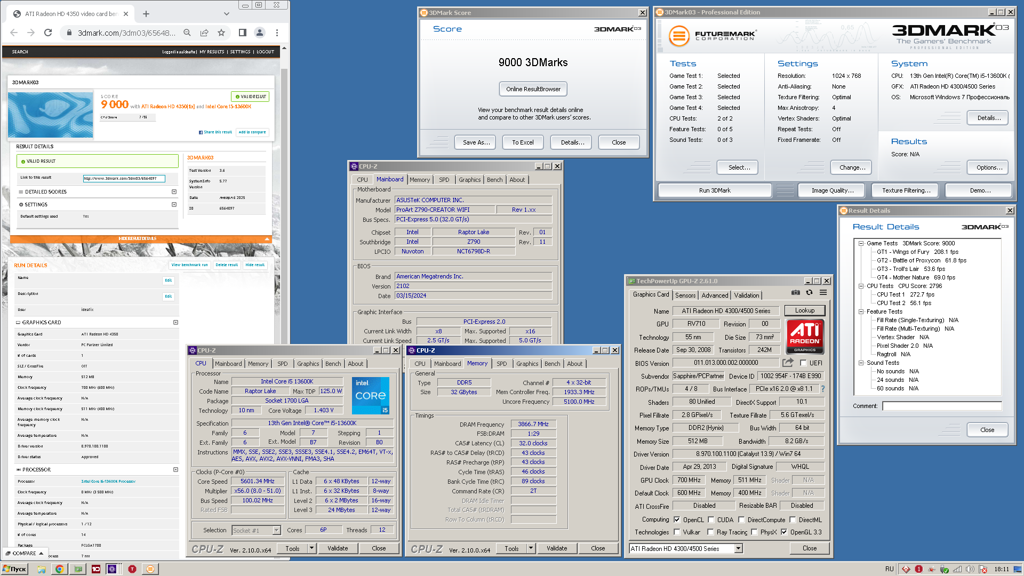Click the Chrome share page icon
Image resolution: width=1024 pixels, height=576 pixels.
pos(204,33)
